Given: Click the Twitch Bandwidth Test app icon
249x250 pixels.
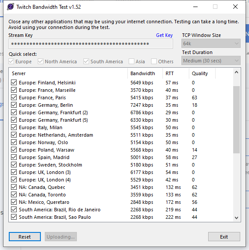Looking at the screenshot, I should click(11, 7).
